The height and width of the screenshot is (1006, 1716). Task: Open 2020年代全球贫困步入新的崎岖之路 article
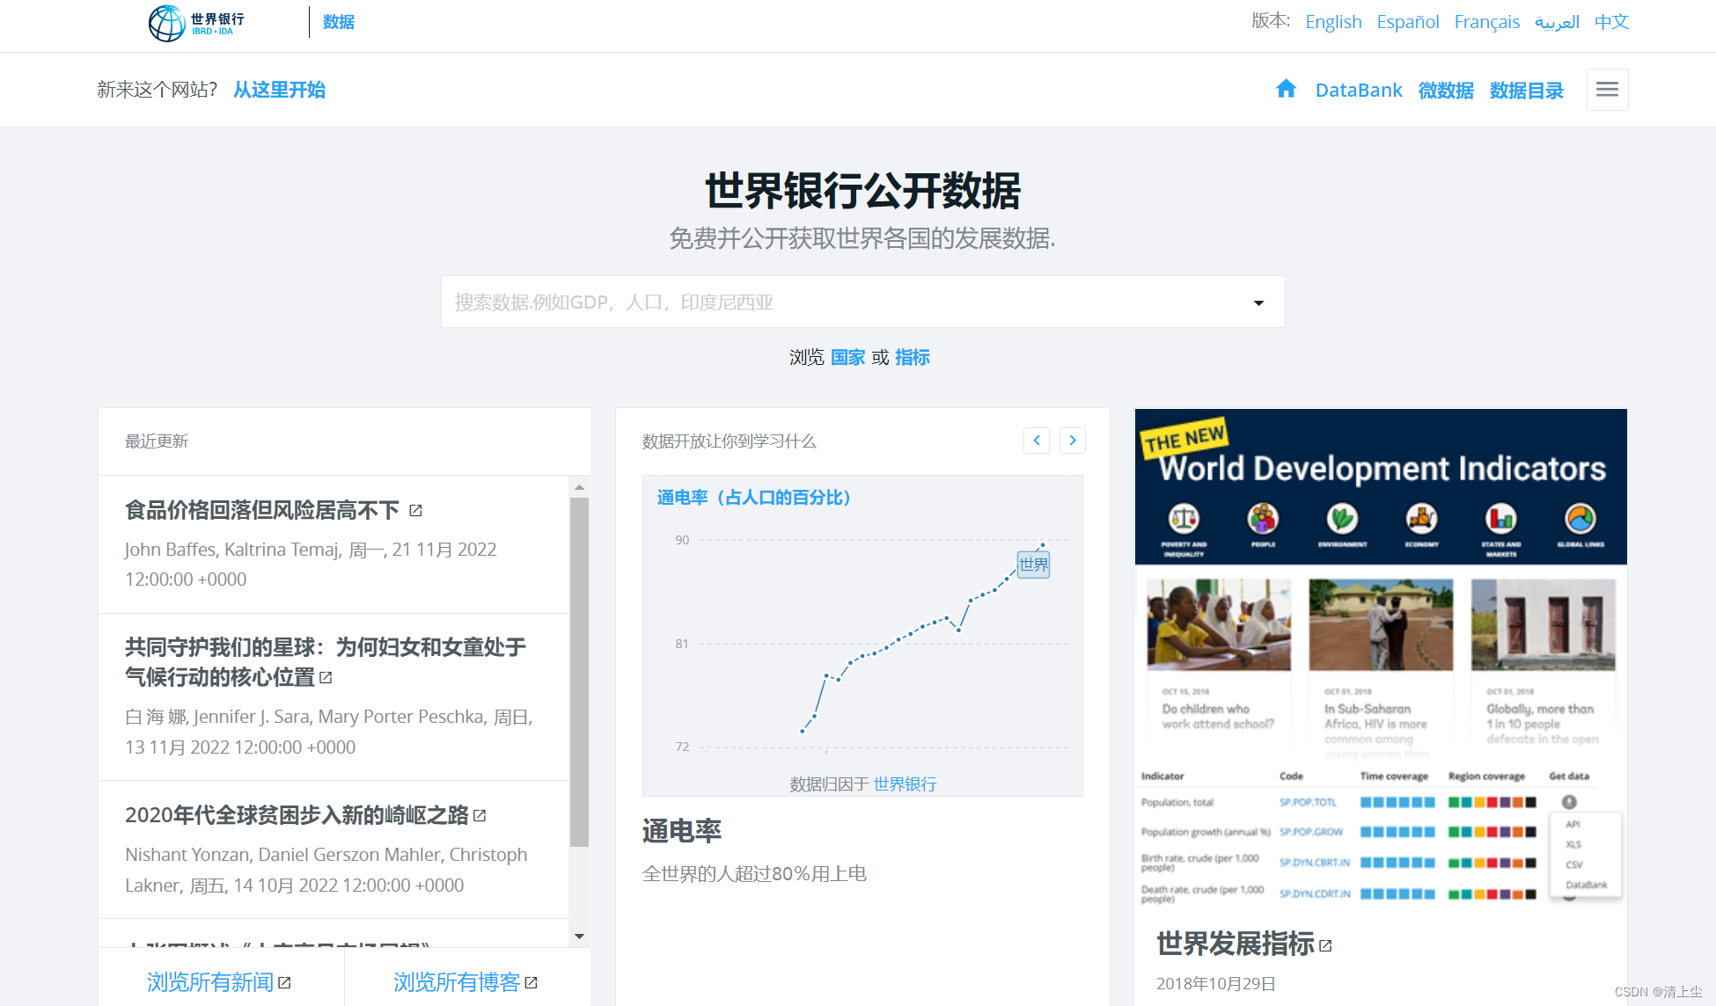coord(297,815)
